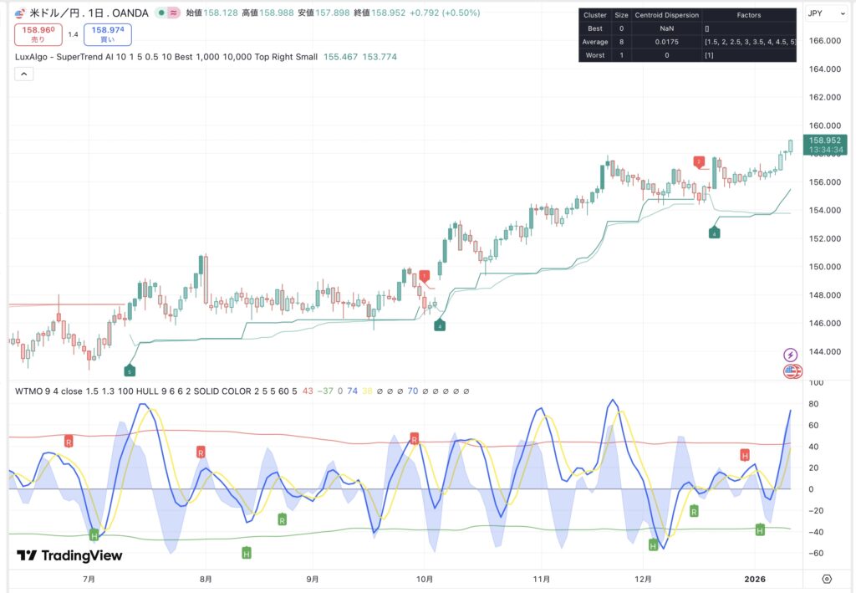Viewport: 856px width, 593px height.
Task: Open the US flag economic events icon
Action: coord(790,371)
